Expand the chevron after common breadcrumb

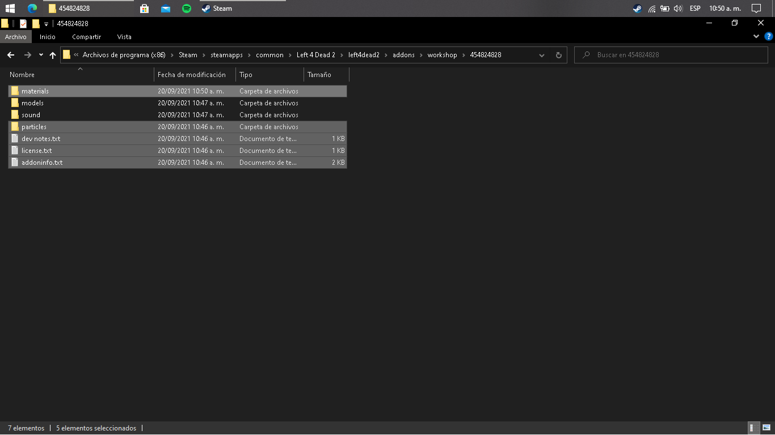(x=290, y=55)
